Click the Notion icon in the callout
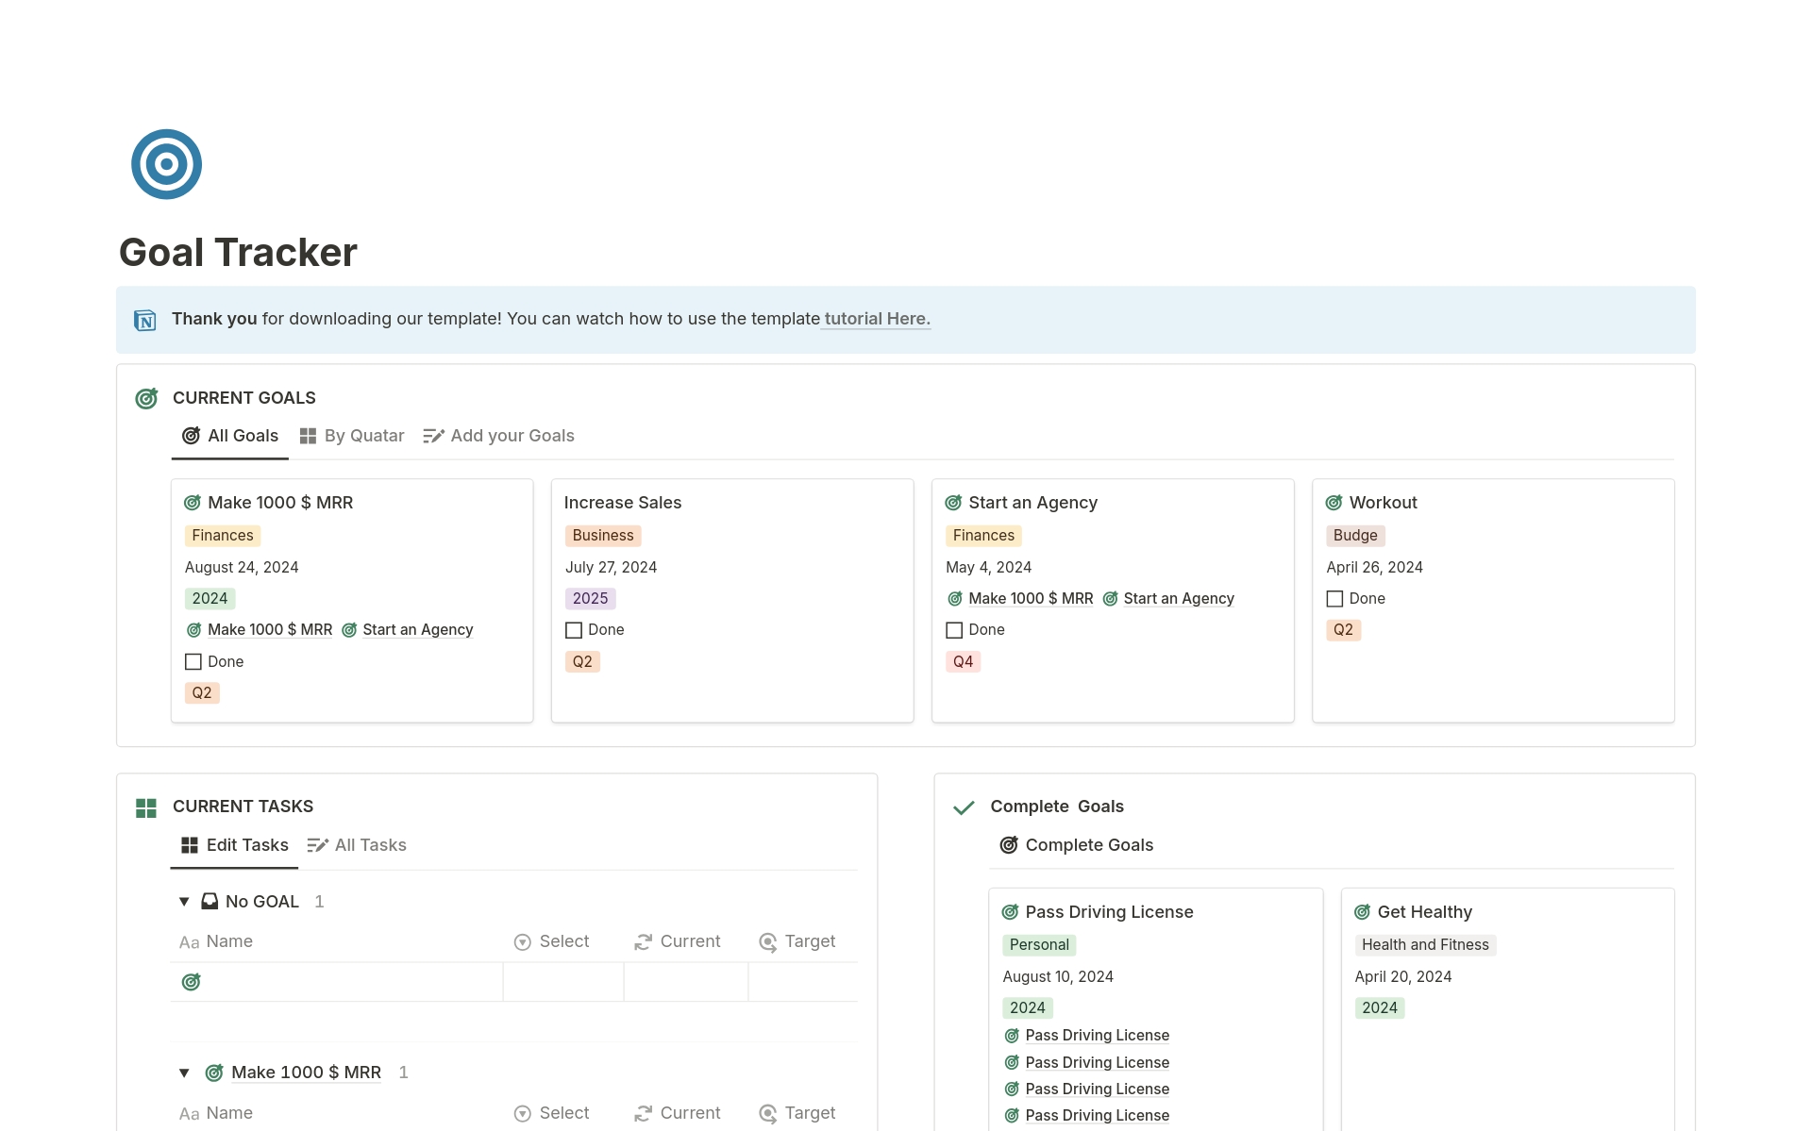Viewport: 1812px width, 1131px height. tap(145, 321)
